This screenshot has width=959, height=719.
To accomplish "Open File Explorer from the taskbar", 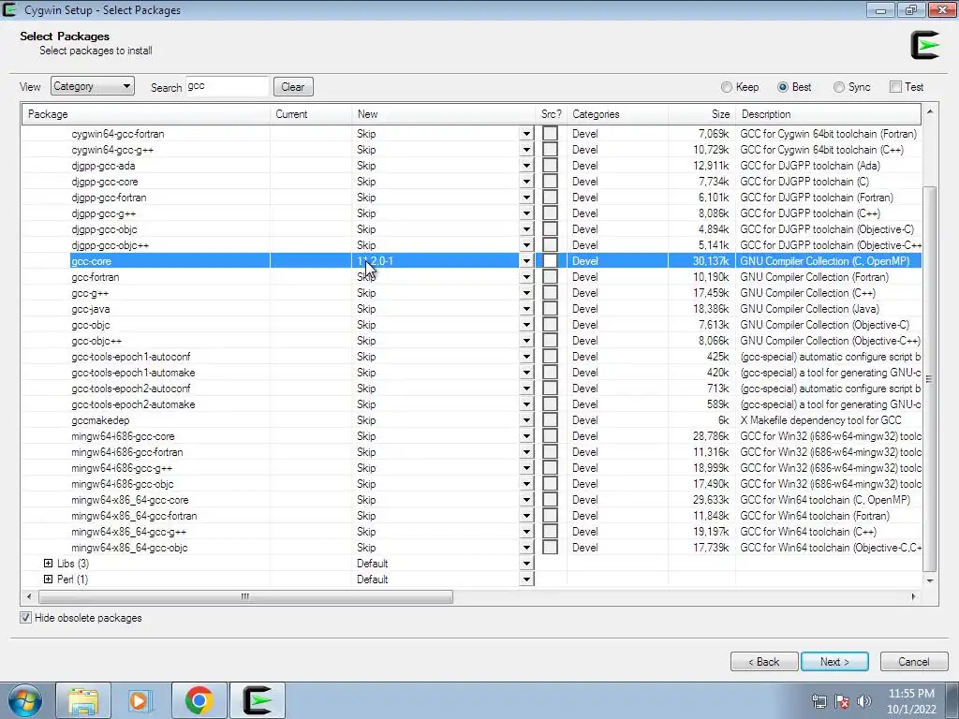I will (83, 700).
